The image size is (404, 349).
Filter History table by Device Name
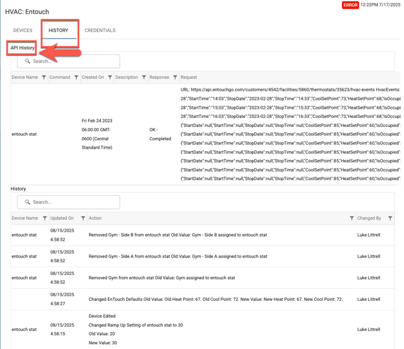click(x=45, y=218)
